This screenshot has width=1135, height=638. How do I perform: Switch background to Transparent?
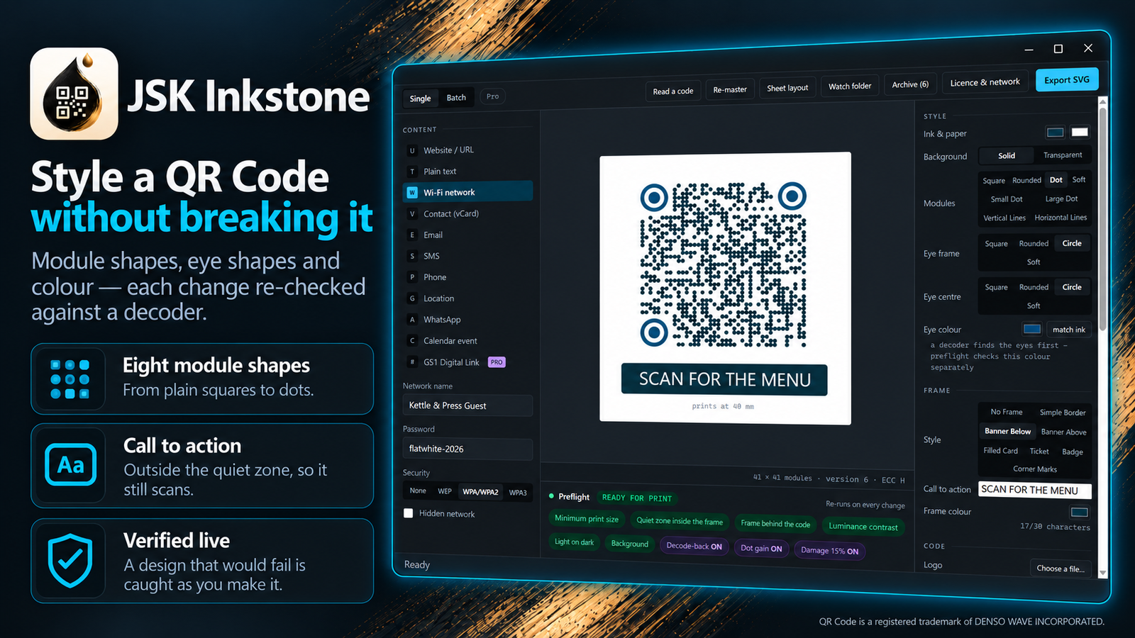pos(1063,155)
